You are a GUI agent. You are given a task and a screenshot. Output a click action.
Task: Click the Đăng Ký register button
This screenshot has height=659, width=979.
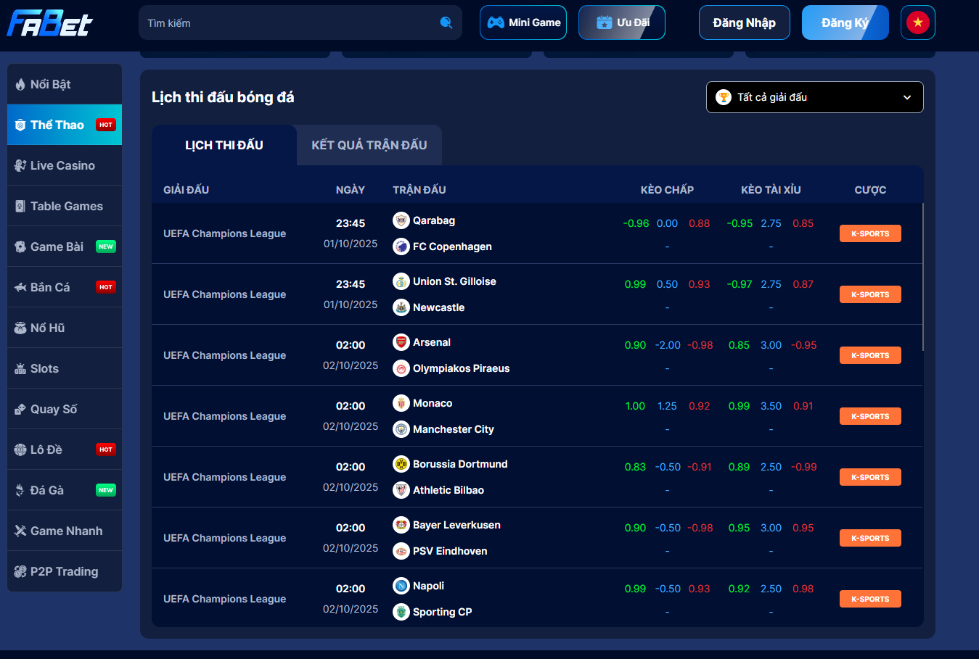point(844,22)
